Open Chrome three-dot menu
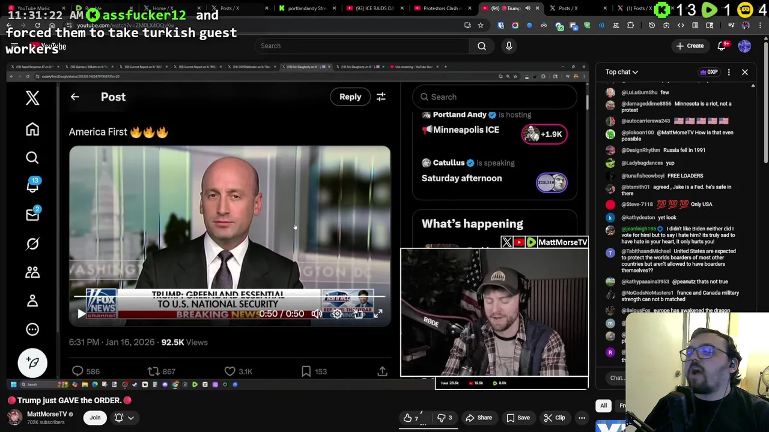The width and height of the screenshot is (769, 432). coord(760,25)
